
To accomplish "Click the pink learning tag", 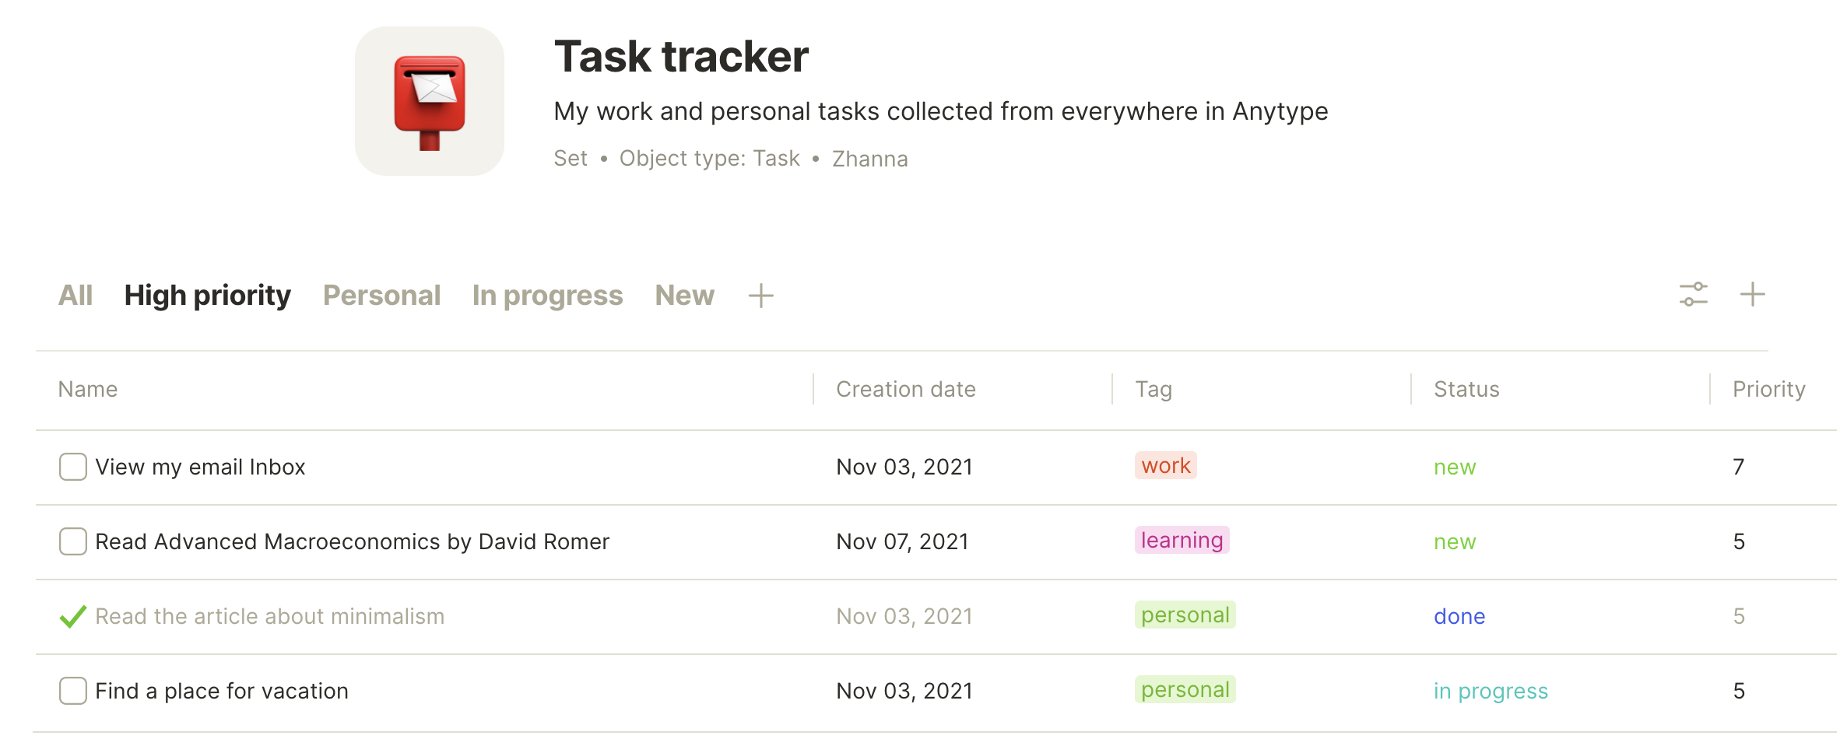I will [1182, 540].
